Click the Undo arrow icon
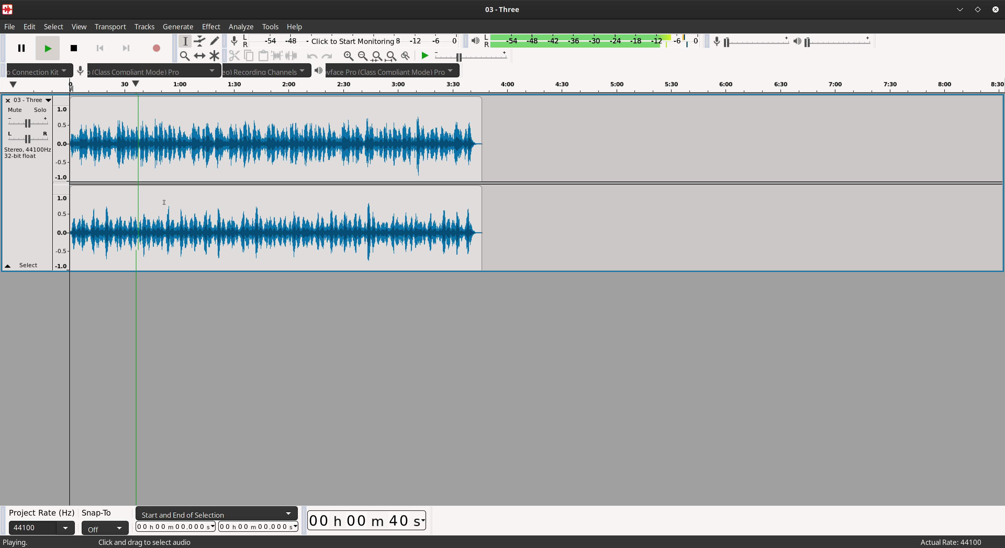The height and width of the screenshot is (548, 1005). [x=312, y=56]
